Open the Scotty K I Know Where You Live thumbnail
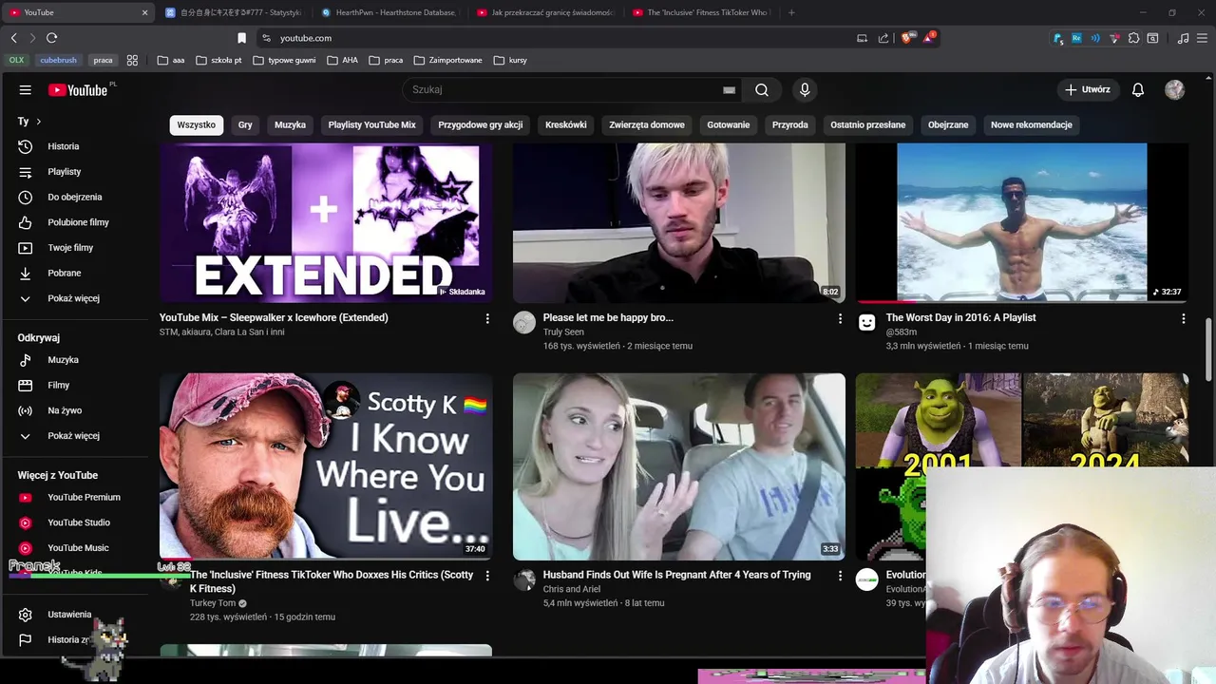This screenshot has height=684, width=1216. (x=326, y=465)
